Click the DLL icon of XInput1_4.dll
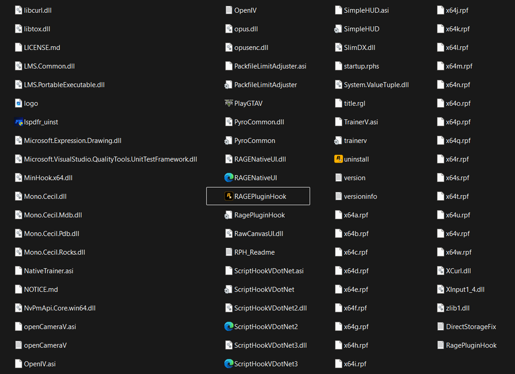Image resolution: width=515 pixels, height=374 pixels. (x=441, y=289)
